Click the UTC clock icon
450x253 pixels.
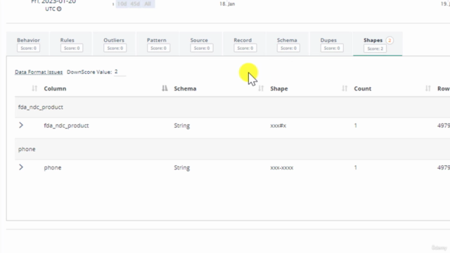(x=59, y=9)
